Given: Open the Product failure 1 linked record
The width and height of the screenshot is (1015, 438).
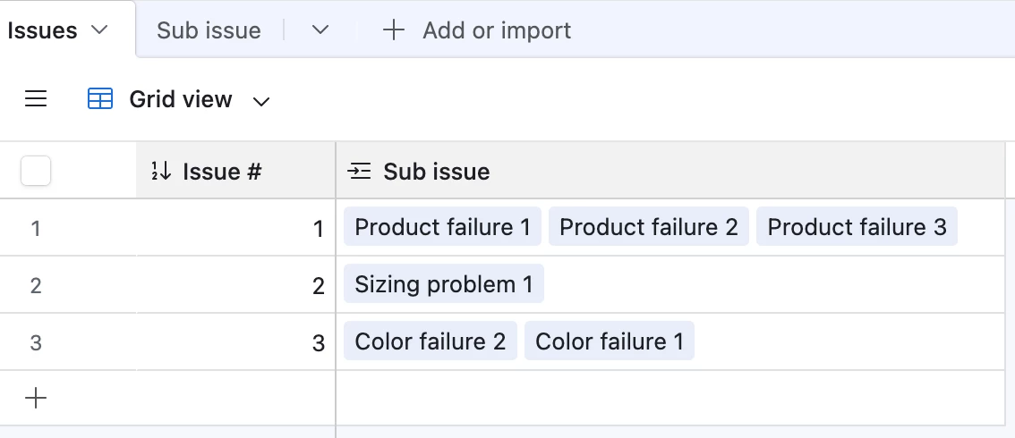Looking at the screenshot, I should [442, 227].
